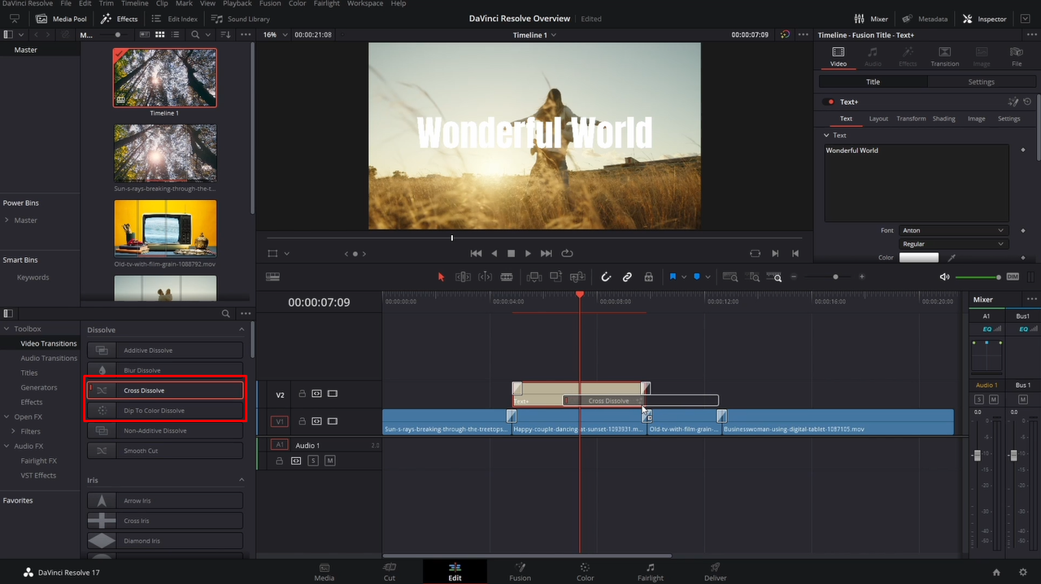The image size is (1041, 584).
Task: Open the Metadata panel
Action: pos(926,19)
